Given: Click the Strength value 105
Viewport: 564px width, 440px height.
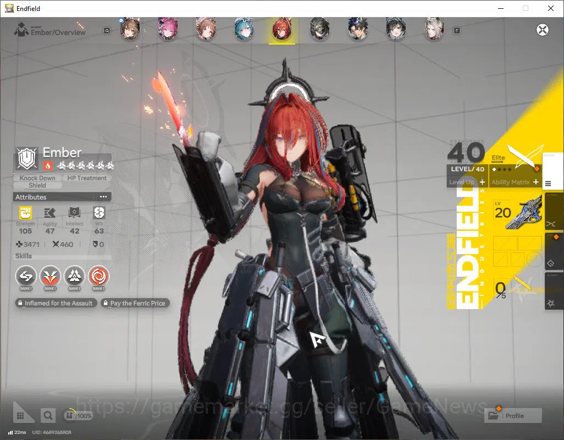Looking at the screenshot, I should pyautogui.click(x=25, y=231).
